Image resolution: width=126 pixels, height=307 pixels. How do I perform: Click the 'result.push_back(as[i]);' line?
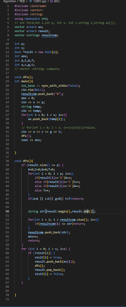click(55, 262)
